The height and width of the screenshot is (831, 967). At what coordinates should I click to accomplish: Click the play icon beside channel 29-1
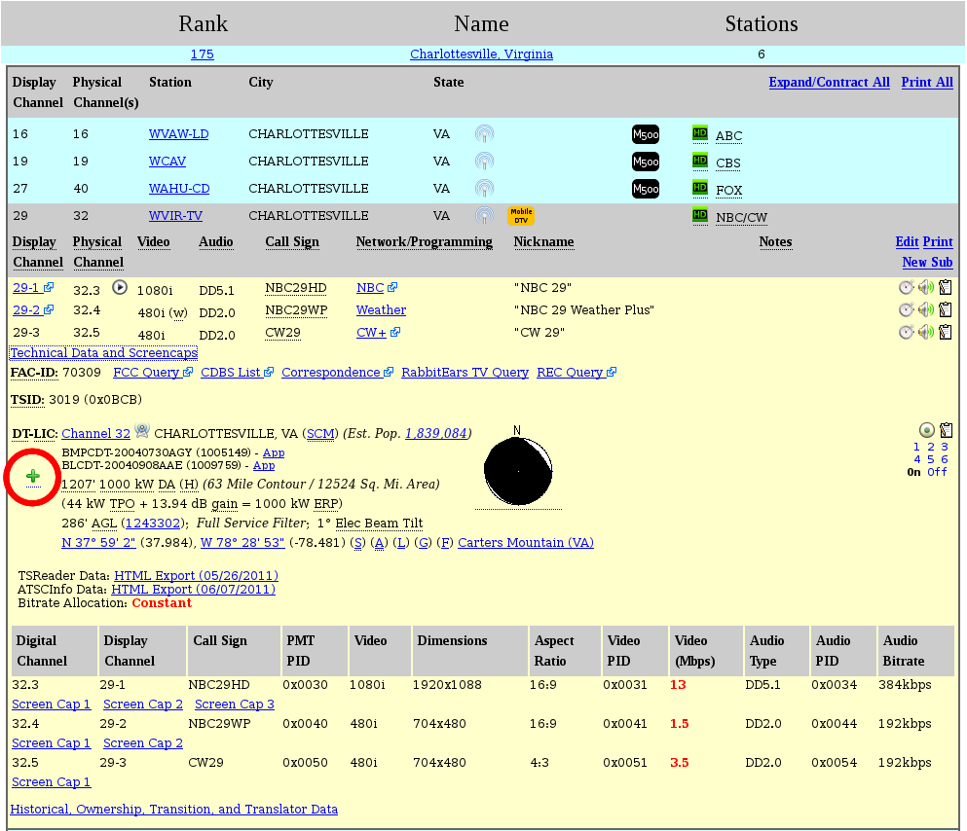120,287
